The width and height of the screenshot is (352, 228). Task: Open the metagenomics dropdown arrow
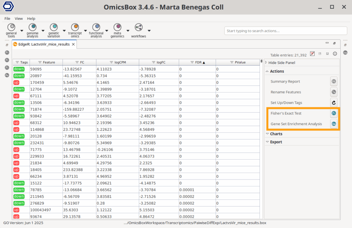point(128,31)
